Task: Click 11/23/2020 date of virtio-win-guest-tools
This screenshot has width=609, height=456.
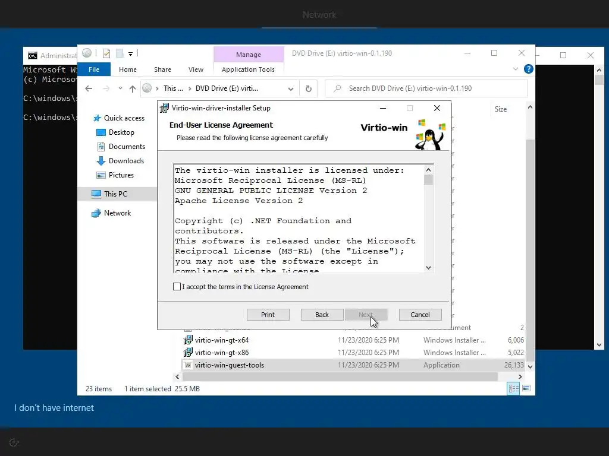Action: coord(368,365)
